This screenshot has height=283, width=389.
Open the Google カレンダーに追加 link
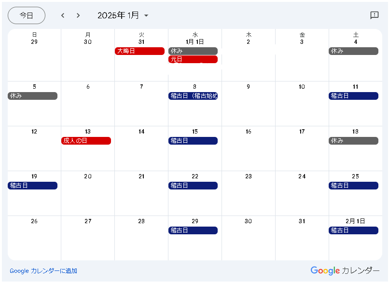pyautogui.click(x=43, y=271)
